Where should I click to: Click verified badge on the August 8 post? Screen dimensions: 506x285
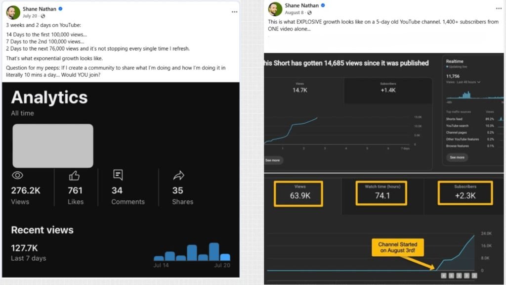point(323,5)
